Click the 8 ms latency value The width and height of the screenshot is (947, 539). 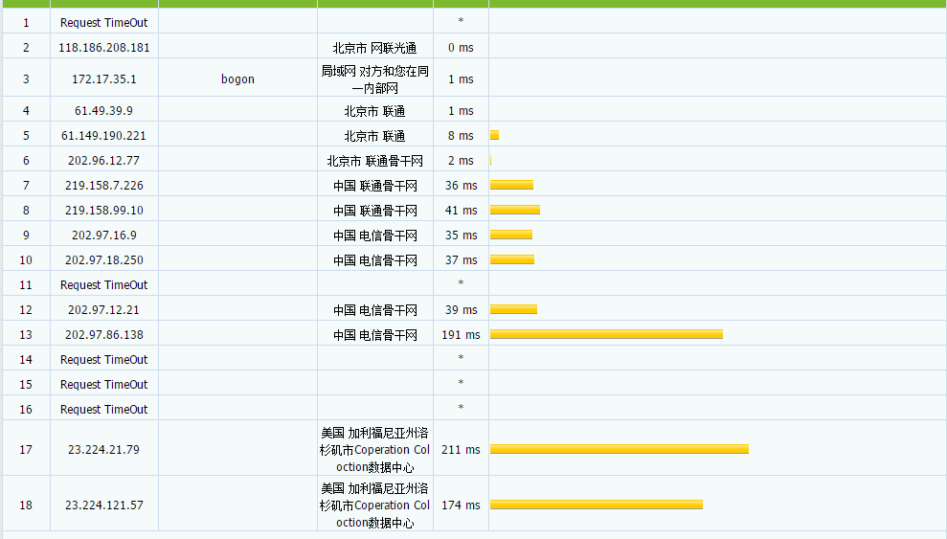461,136
